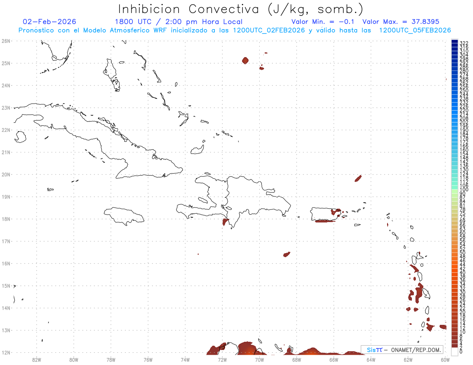
Task: Click the "ONAMET/REP.DOM." credit label
Action: [415, 350]
